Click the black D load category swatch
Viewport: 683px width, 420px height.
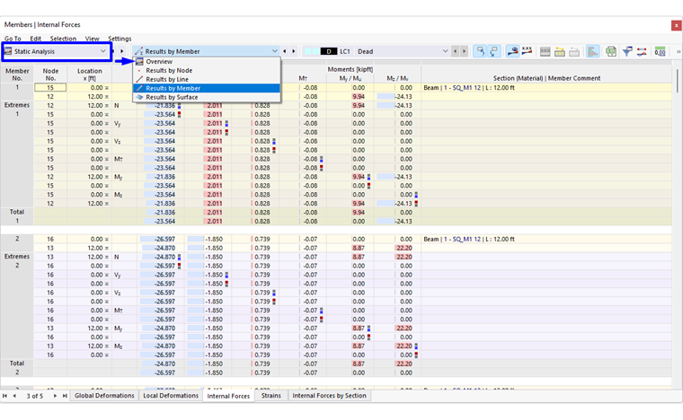[x=329, y=51]
